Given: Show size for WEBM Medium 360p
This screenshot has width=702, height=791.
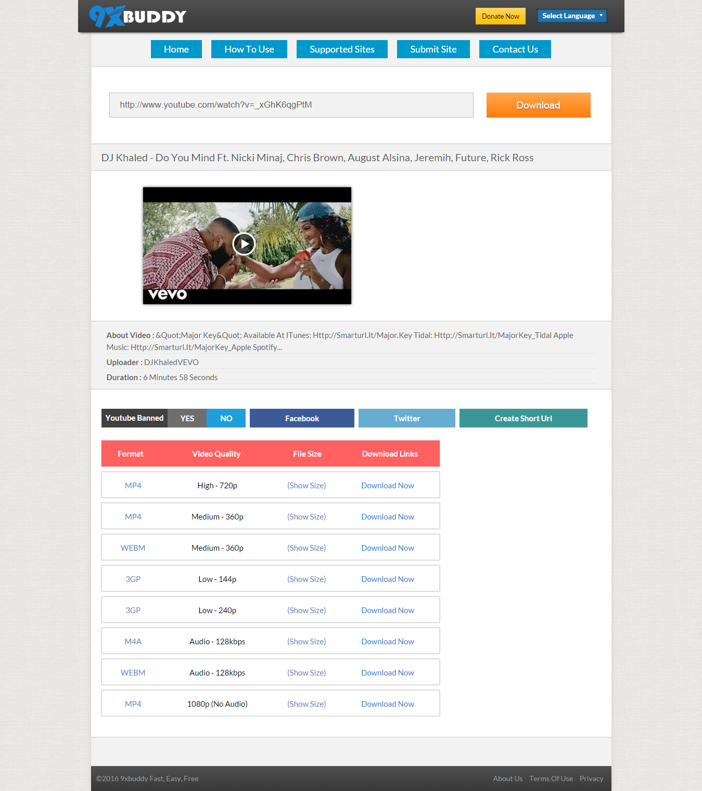Looking at the screenshot, I should pyautogui.click(x=307, y=548).
